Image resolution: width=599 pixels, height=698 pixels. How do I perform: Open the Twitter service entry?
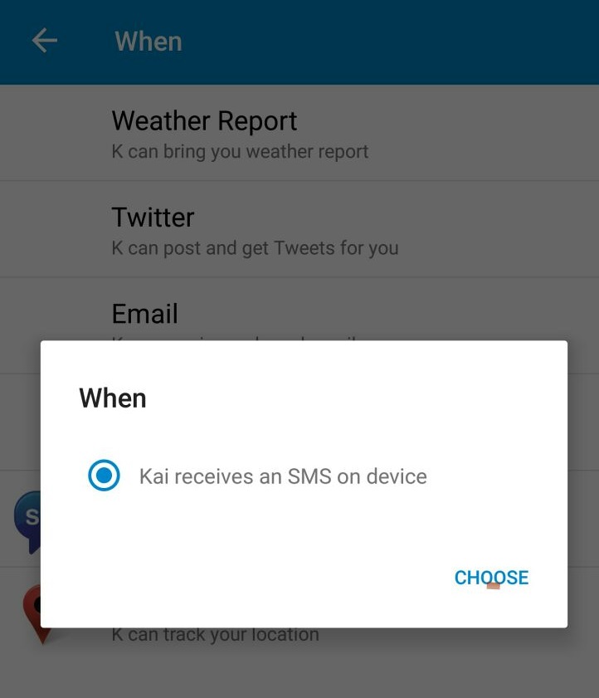click(299, 229)
